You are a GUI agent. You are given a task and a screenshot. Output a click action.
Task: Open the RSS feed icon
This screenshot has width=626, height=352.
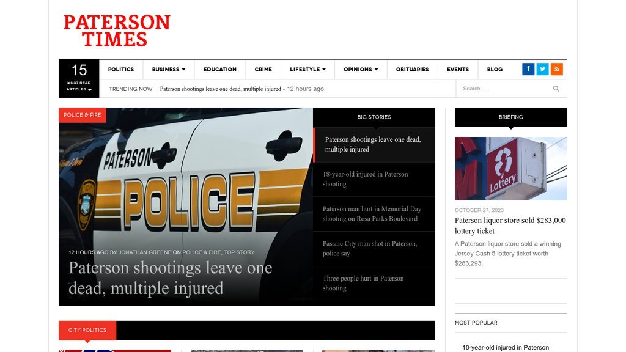pyautogui.click(x=556, y=69)
